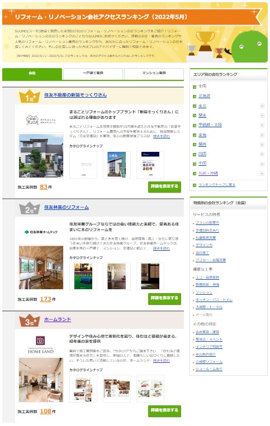270x426 pixels.
Task: Click ランキングトップに戻る link
Action: (217, 184)
